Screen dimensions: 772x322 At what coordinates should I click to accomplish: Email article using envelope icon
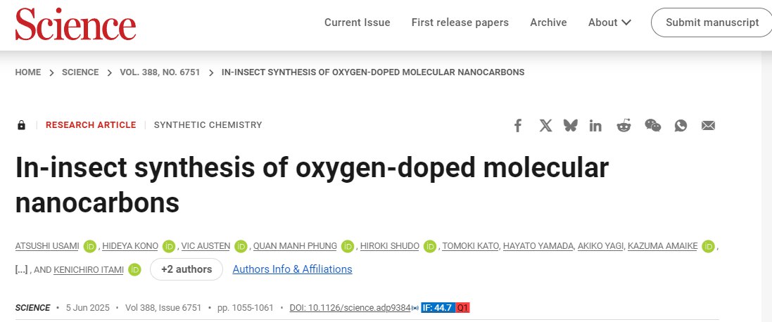click(708, 126)
